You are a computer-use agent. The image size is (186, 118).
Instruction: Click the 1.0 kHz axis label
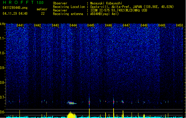[2, 53]
